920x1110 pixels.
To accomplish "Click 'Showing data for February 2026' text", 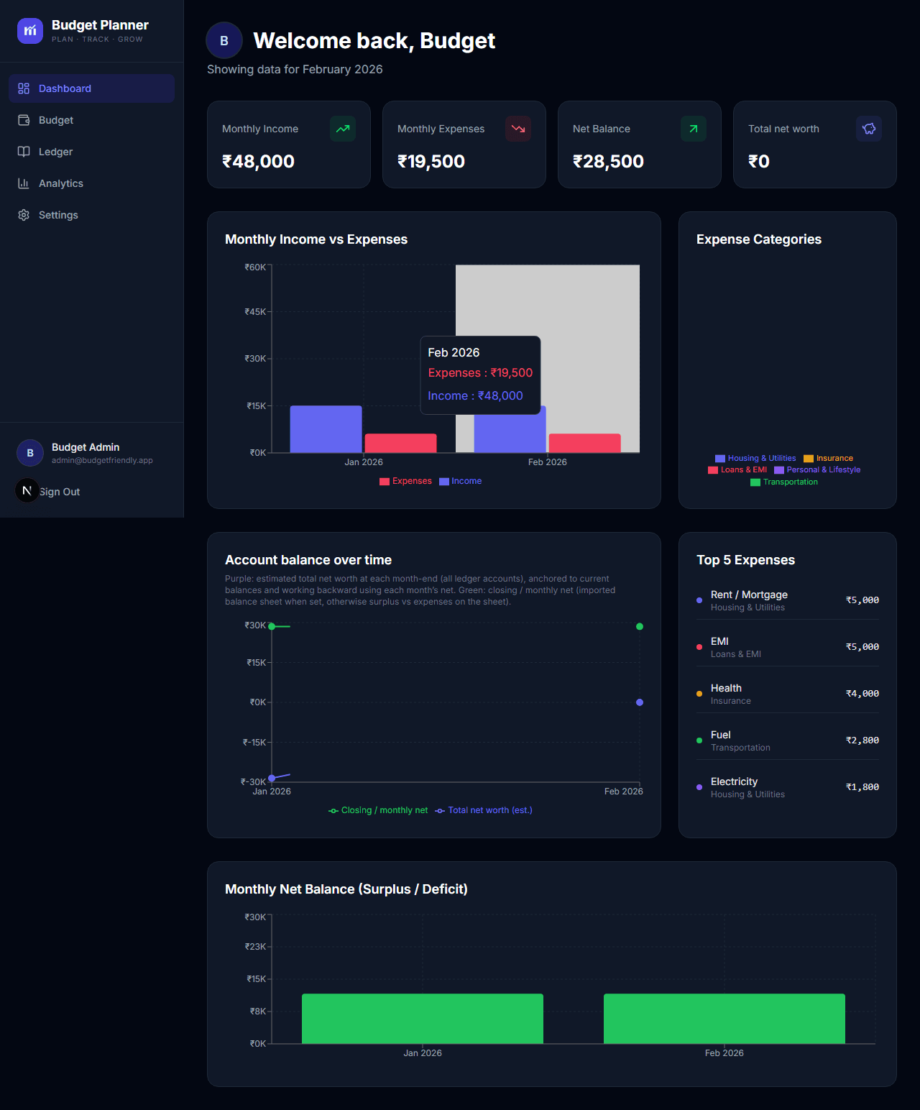I will coord(295,69).
